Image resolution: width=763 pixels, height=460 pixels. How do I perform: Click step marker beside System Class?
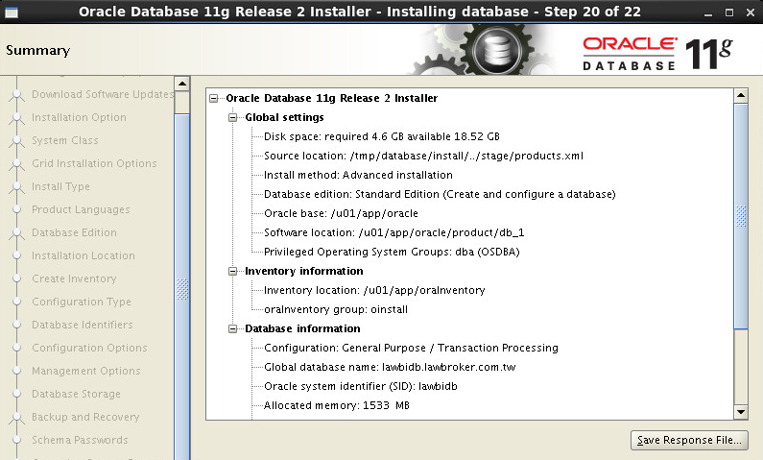point(17,140)
